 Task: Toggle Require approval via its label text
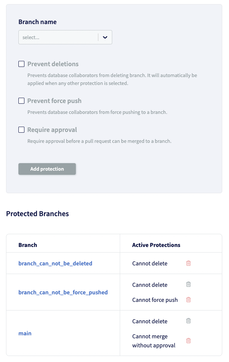point(51,130)
